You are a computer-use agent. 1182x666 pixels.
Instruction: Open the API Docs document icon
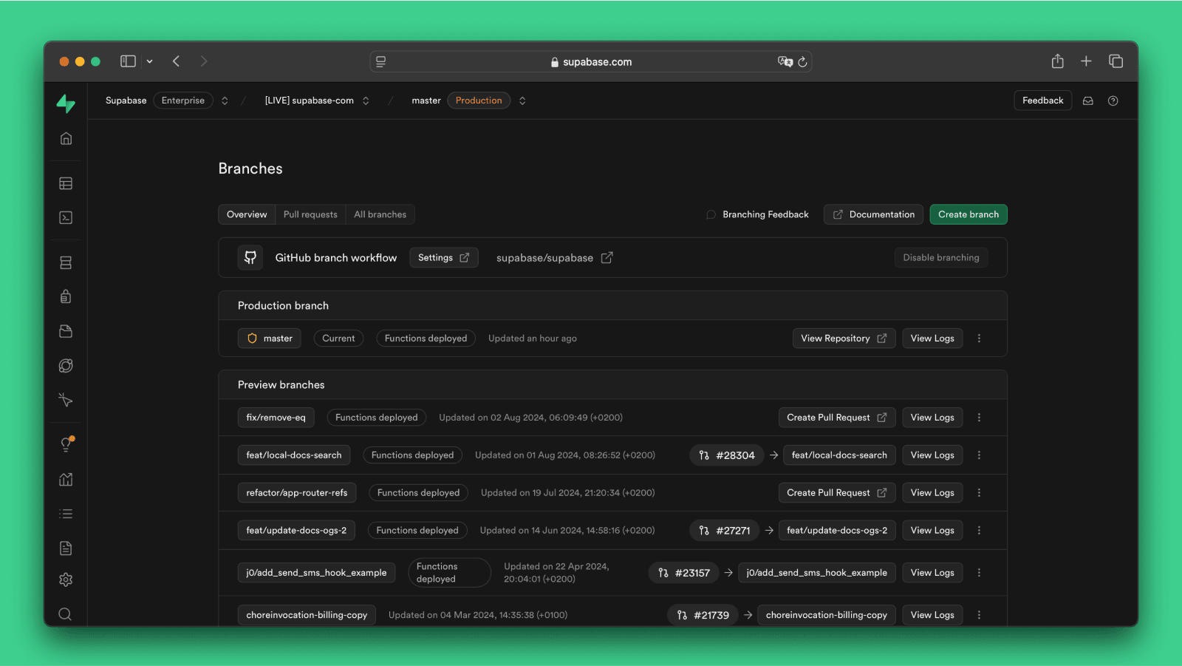[66, 548]
